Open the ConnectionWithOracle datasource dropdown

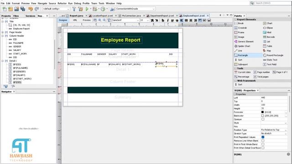136,9
